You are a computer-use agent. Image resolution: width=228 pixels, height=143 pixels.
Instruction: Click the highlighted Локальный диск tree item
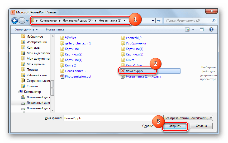click(31, 103)
